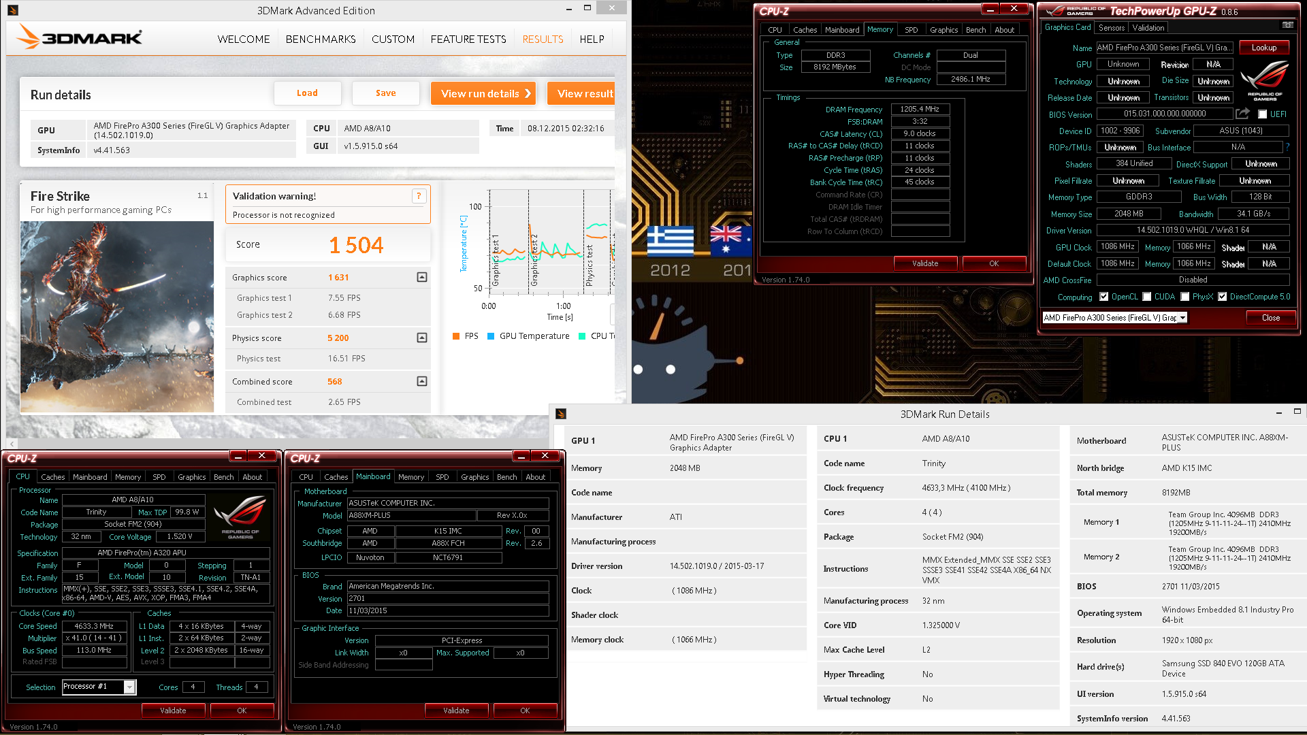The width and height of the screenshot is (1307, 735).
Task: Click Validate in the CPU-Z Memory window
Action: pos(925,263)
